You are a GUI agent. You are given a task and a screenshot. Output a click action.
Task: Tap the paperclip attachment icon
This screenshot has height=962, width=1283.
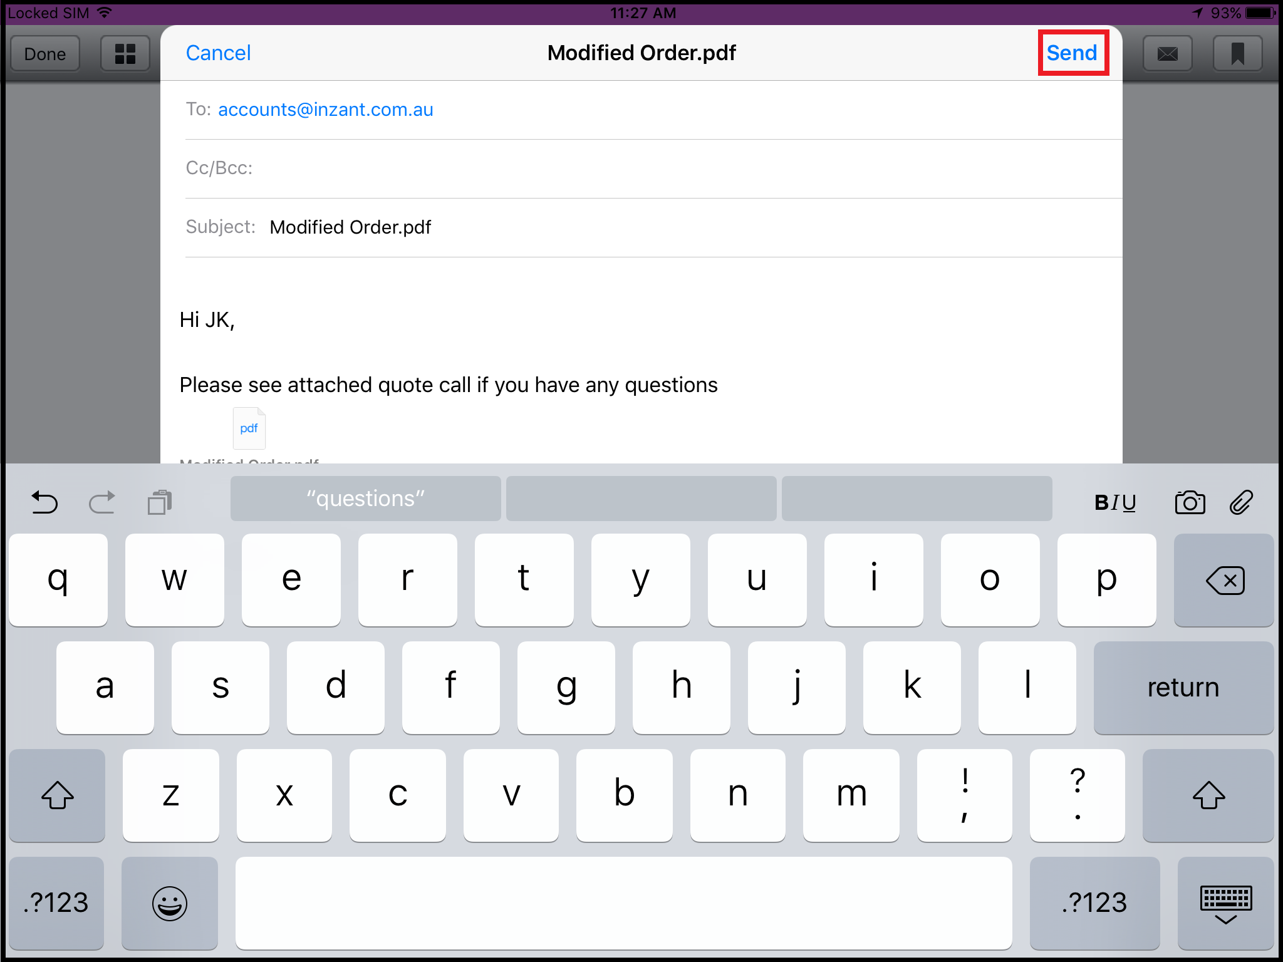1241,502
